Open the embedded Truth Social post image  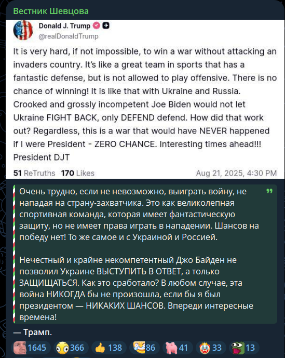pyautogui.click(x=145, y=99)
